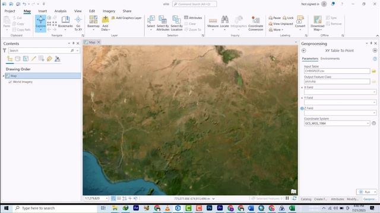
Task: Switch to Environments tab in Geoprocessing
Action: tap(330, 59)
